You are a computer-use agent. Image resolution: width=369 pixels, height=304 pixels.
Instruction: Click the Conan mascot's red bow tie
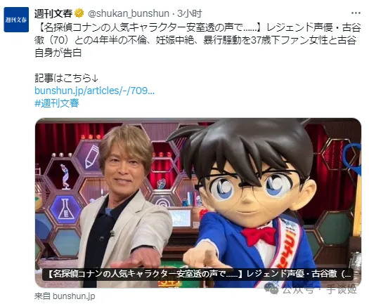coord(259,235)
